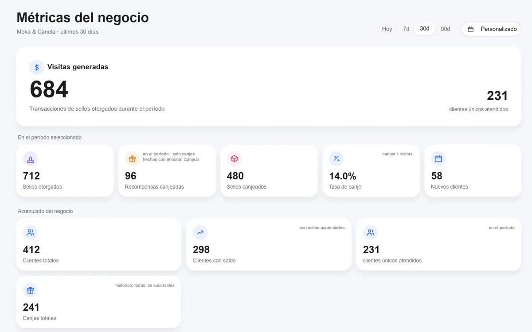
Task: Click the Tasa de canje label
Action: click(345, 187)
